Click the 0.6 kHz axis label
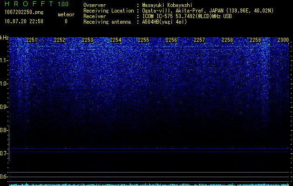The height and width of the screenshot is (186, 293). click(x=4, y=177)
